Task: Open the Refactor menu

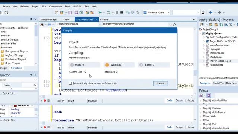Action: point(25,7)
